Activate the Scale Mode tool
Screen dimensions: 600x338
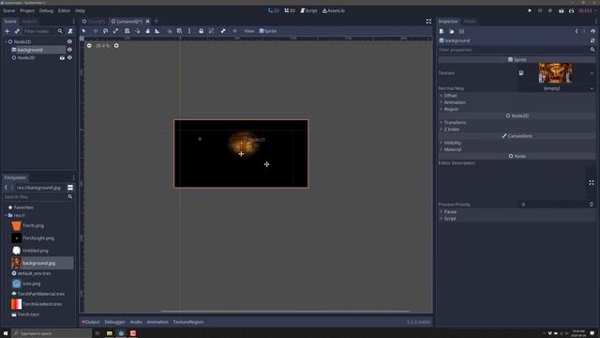pos(115,31)
